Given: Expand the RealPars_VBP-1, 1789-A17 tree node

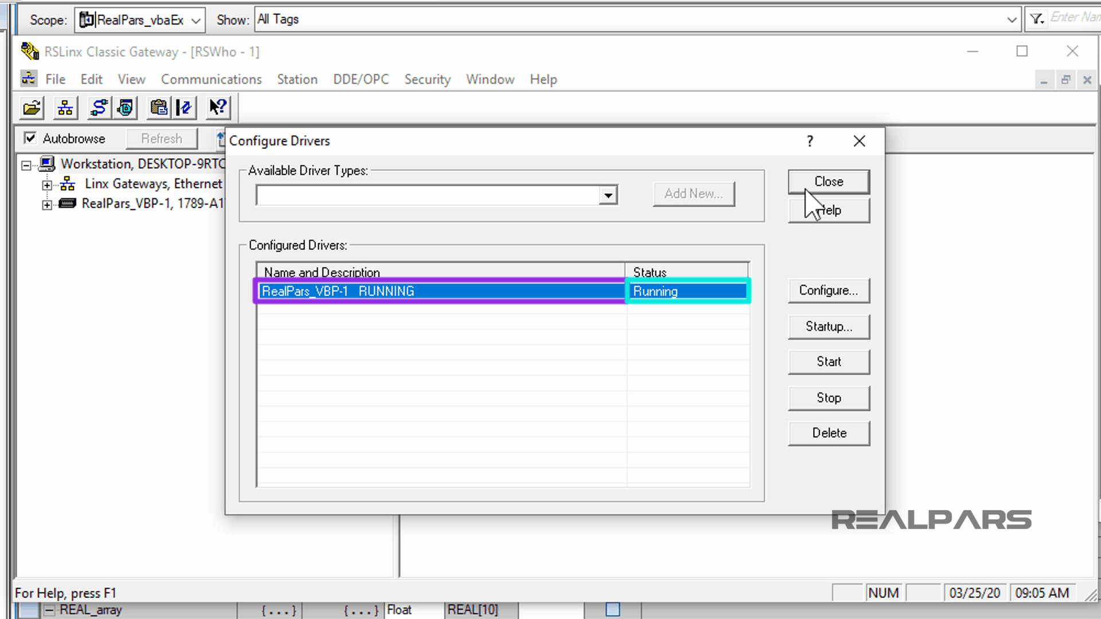Looking at the screenshot, I should tap(46, 204).
